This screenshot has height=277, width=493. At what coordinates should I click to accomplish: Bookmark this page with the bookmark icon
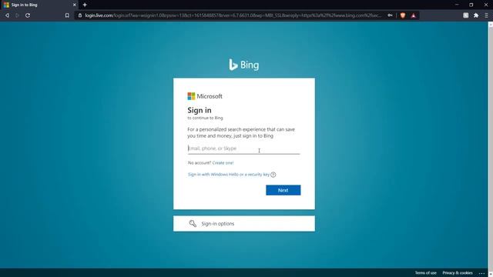pos(67,15)
